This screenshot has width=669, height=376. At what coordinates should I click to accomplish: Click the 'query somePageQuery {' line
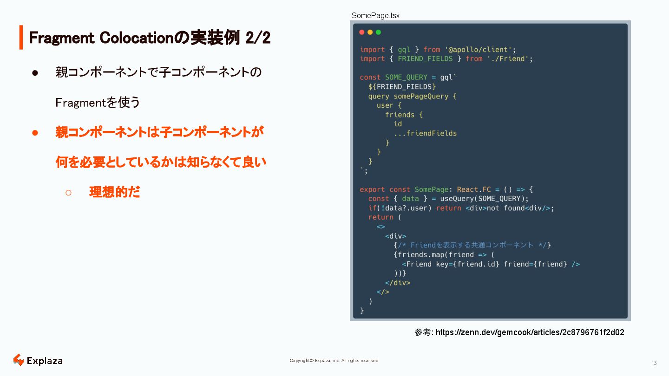pyautogui.click(x=413, y=96)
